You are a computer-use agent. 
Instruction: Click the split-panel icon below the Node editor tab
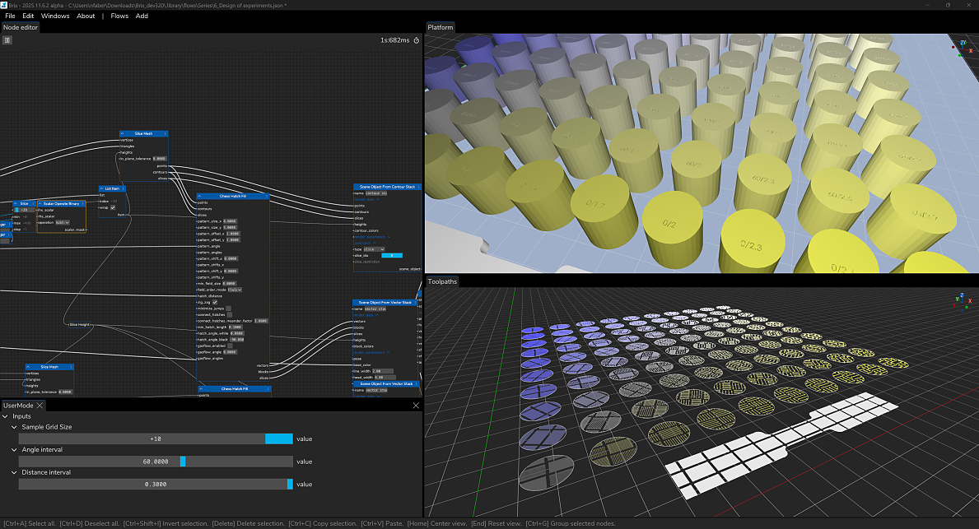7,39
